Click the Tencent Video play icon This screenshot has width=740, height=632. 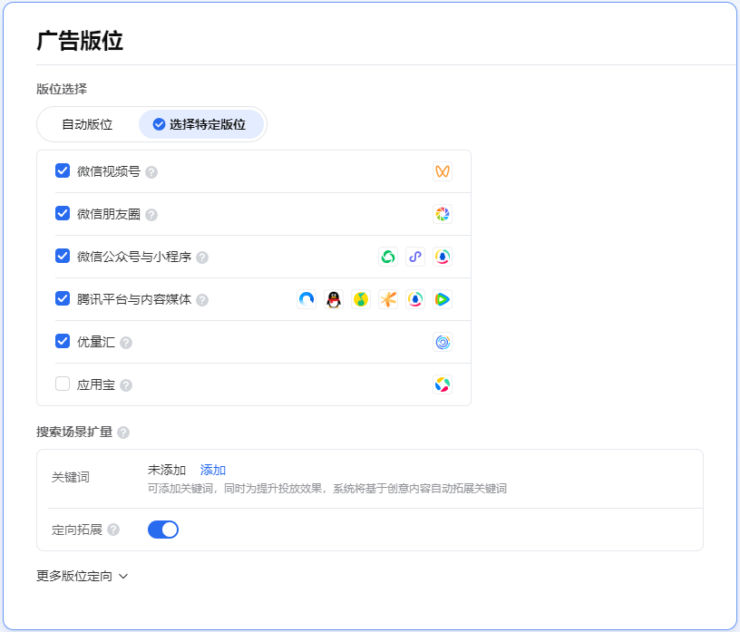[443, 299]
